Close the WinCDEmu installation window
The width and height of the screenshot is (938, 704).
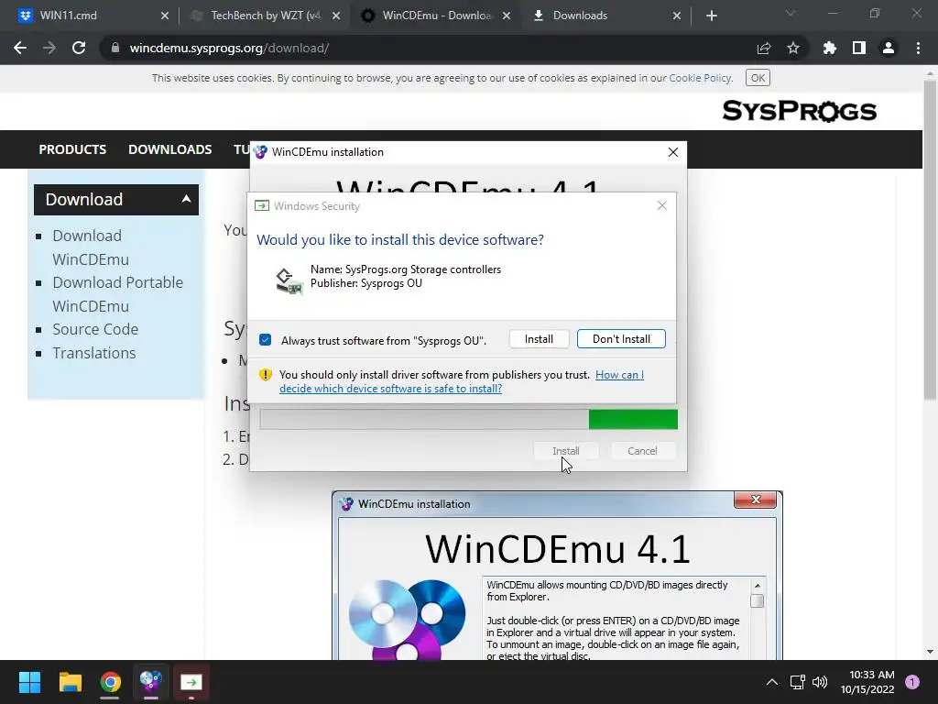pyautogui.click(x=673, y=152)
